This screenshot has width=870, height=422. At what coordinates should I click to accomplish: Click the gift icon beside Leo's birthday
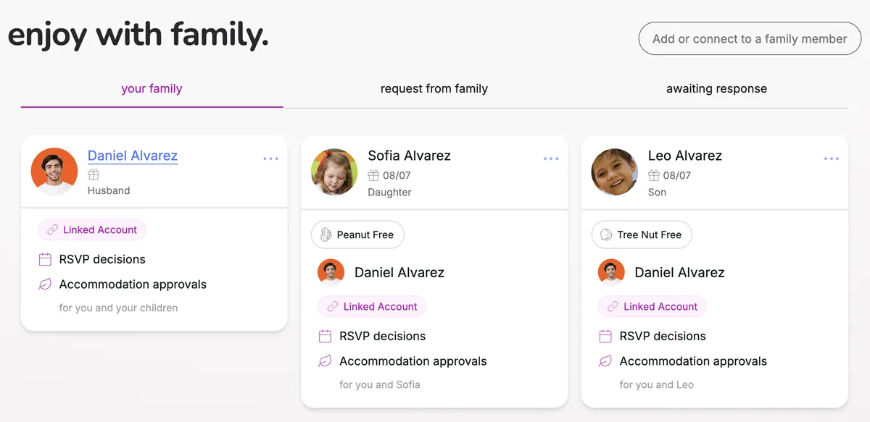(x=654, y=175)
